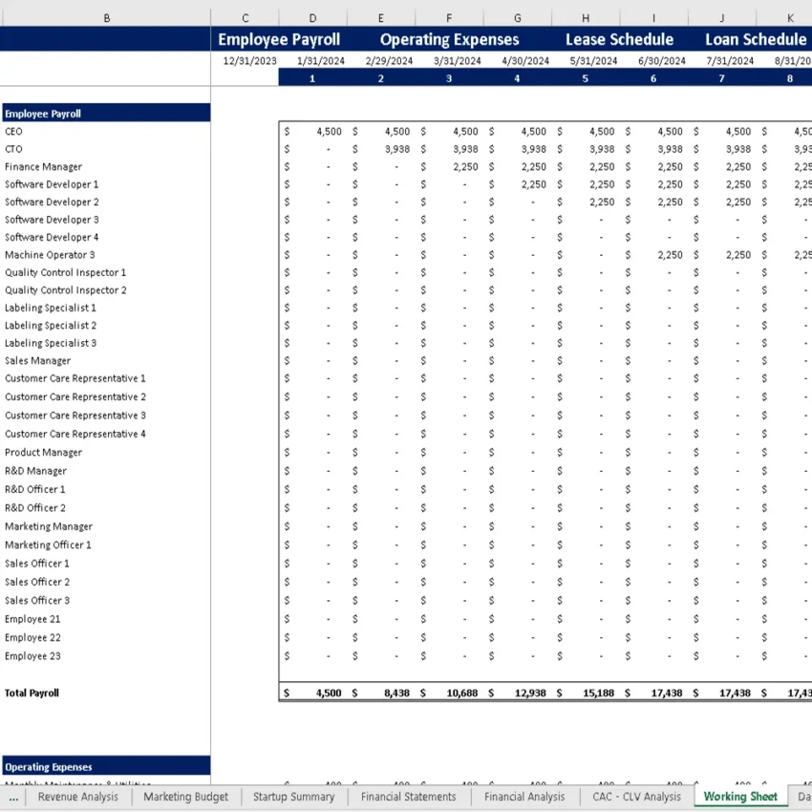Click the CTO row label
The image size is (812, 812).
(13, 149)
